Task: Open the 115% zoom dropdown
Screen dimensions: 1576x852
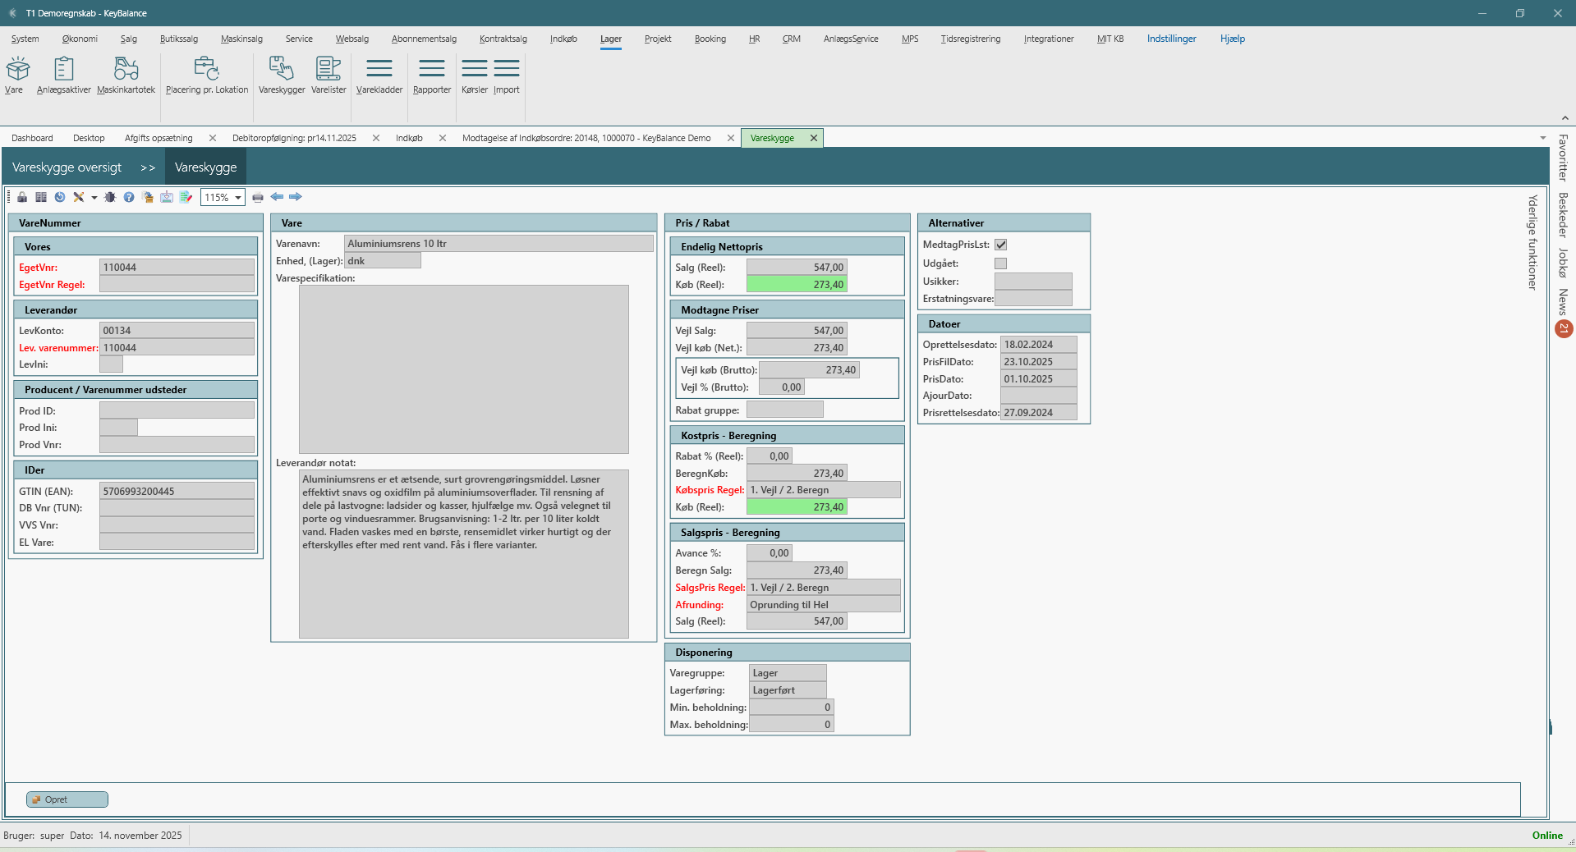Action: click(x=238, y=198)
